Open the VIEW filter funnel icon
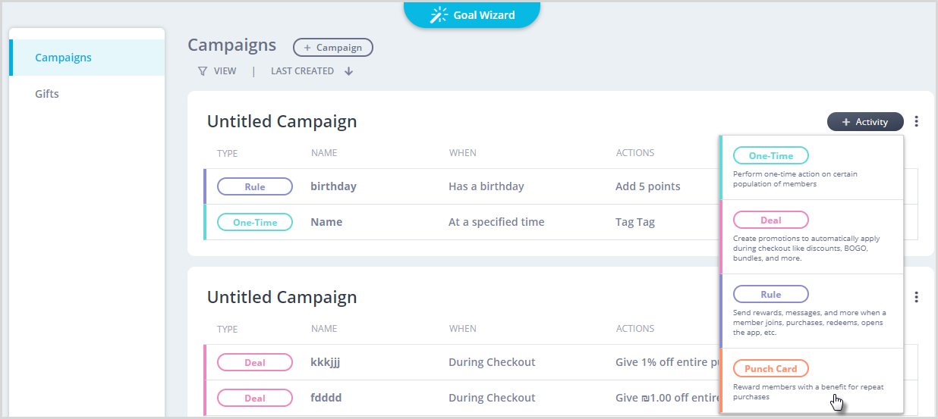The width and height of the screenshot is (938, 419). click(x=203, y=71)
